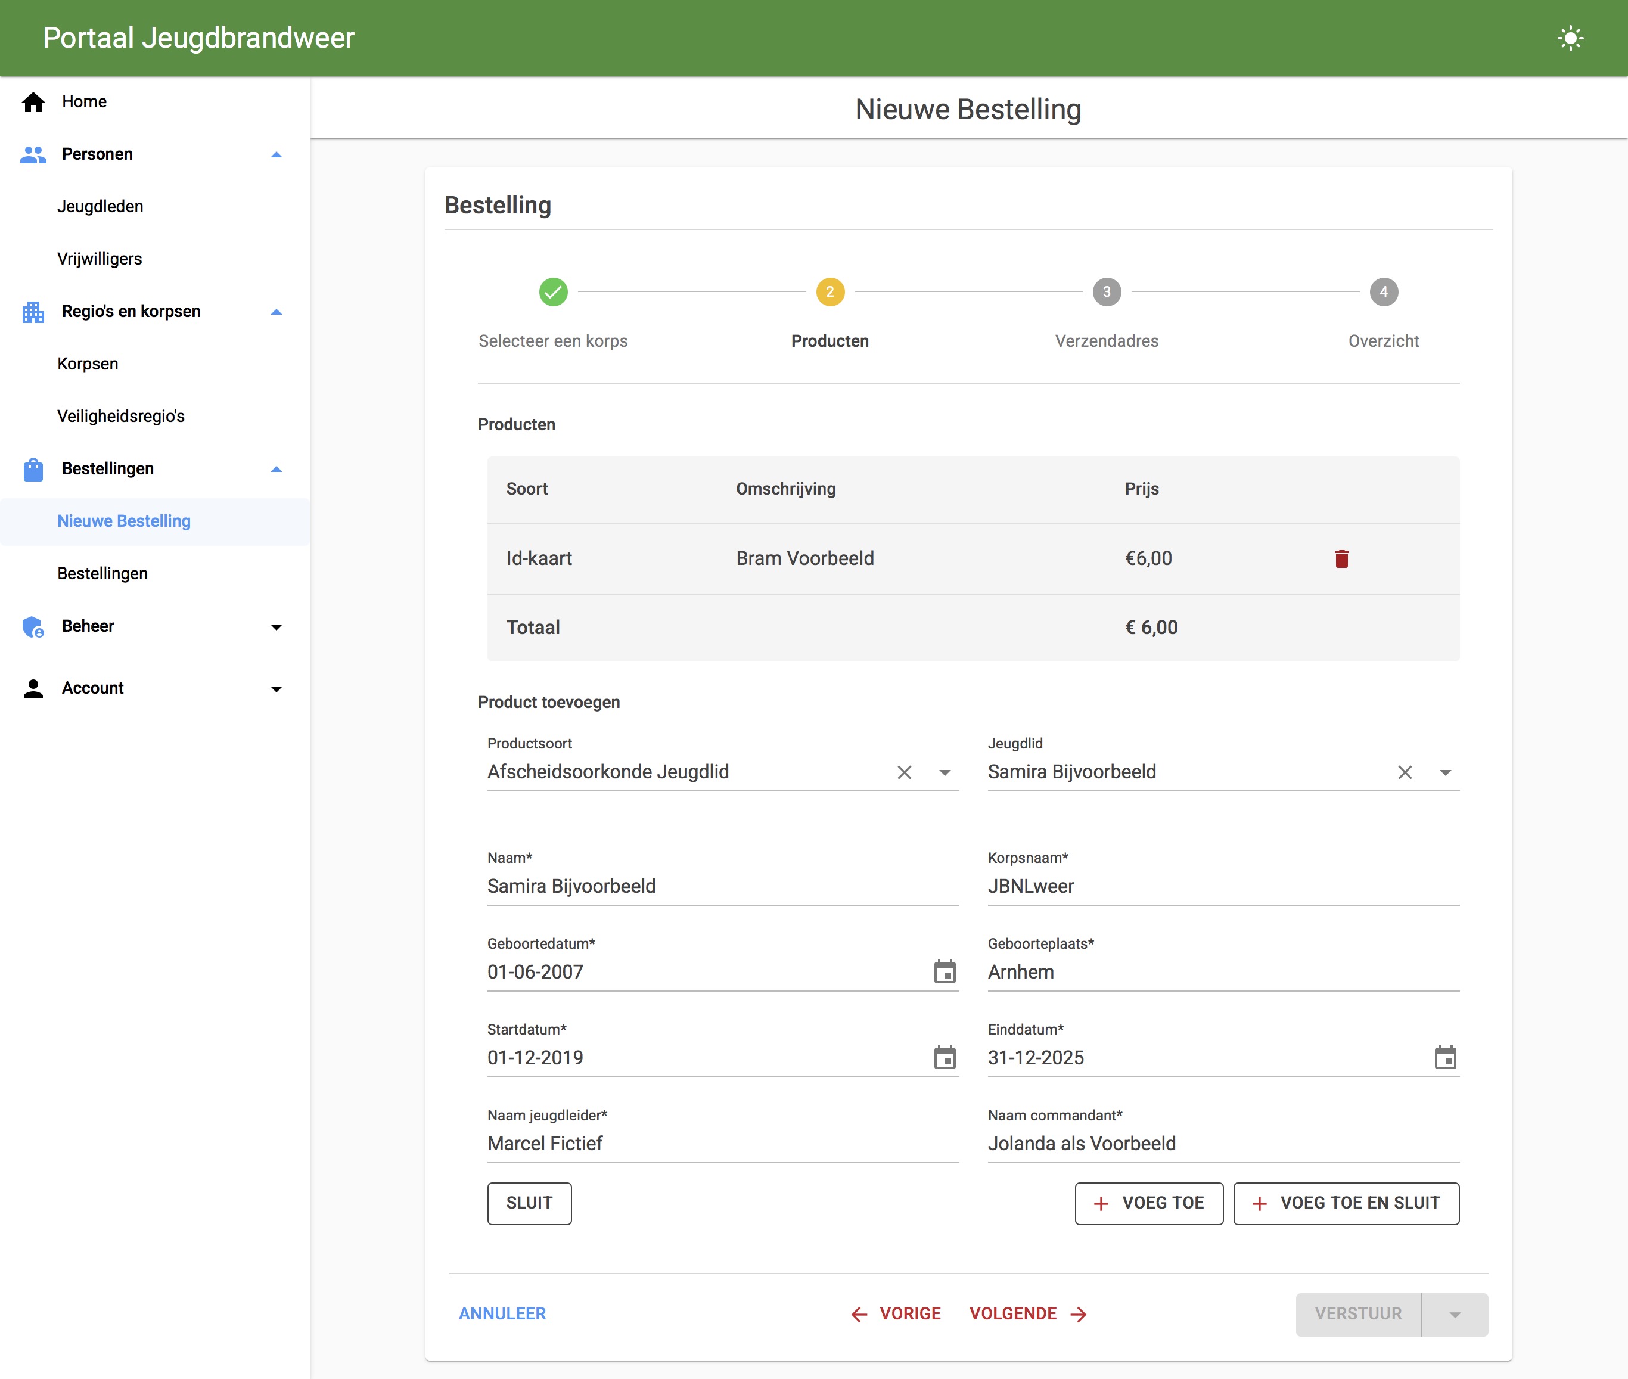Click the Home house icon in sidebar
The image size is (1628, 1379).
tap(33, 103)
